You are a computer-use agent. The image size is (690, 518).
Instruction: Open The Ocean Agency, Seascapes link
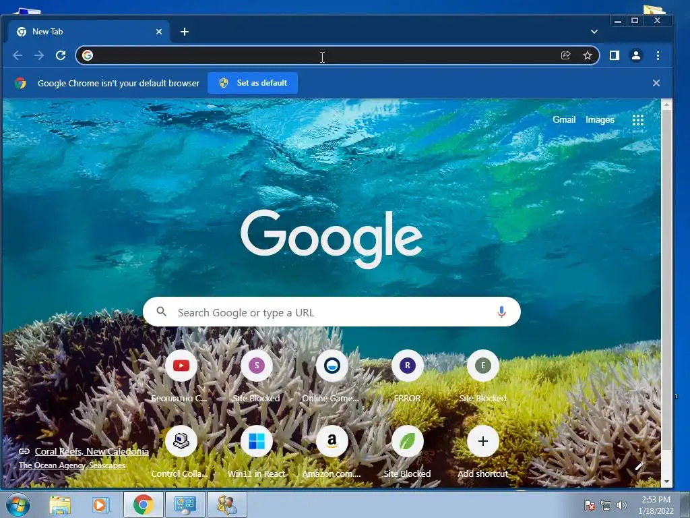click(72, 465)
